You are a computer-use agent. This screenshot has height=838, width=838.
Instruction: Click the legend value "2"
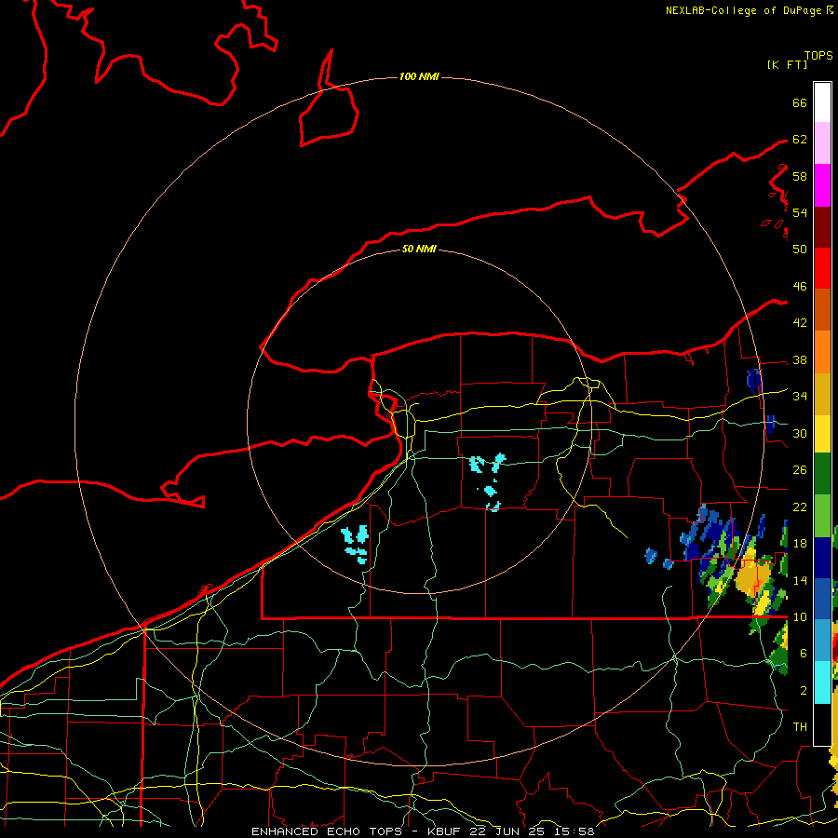point(803,691)
